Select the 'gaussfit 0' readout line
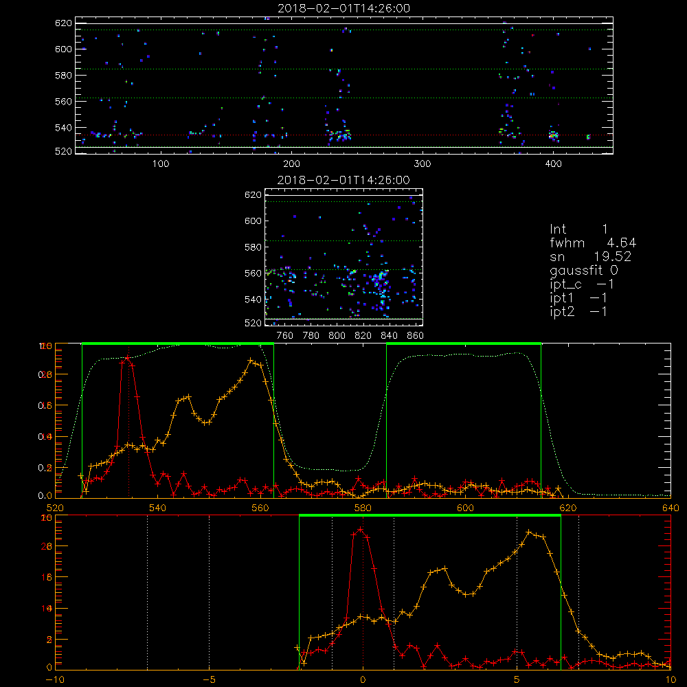Screen dimensions: 687x687 click(x=584, y=270)
